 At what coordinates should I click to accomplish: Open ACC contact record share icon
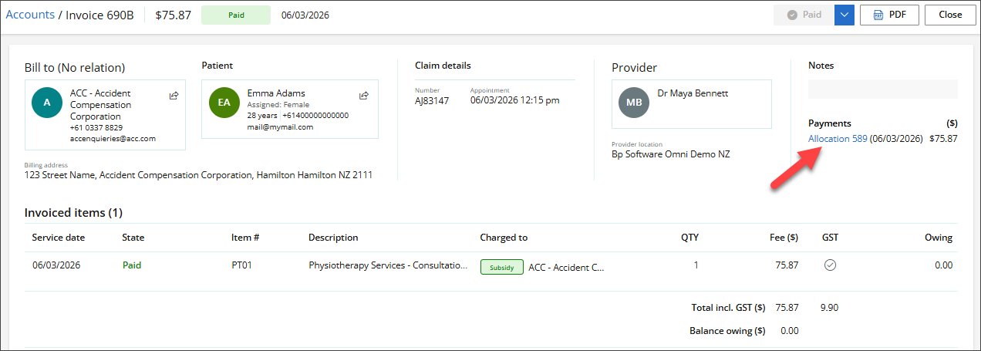(x=174, y=96)
